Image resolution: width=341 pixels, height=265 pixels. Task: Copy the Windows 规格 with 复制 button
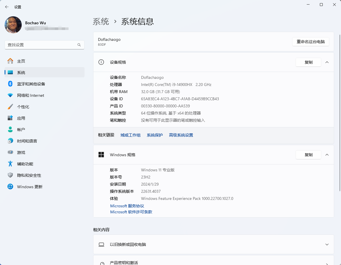[308, 155]
